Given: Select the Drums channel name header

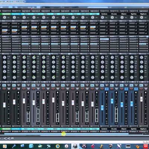Looking at the screenshot, I should click(114, 14).
